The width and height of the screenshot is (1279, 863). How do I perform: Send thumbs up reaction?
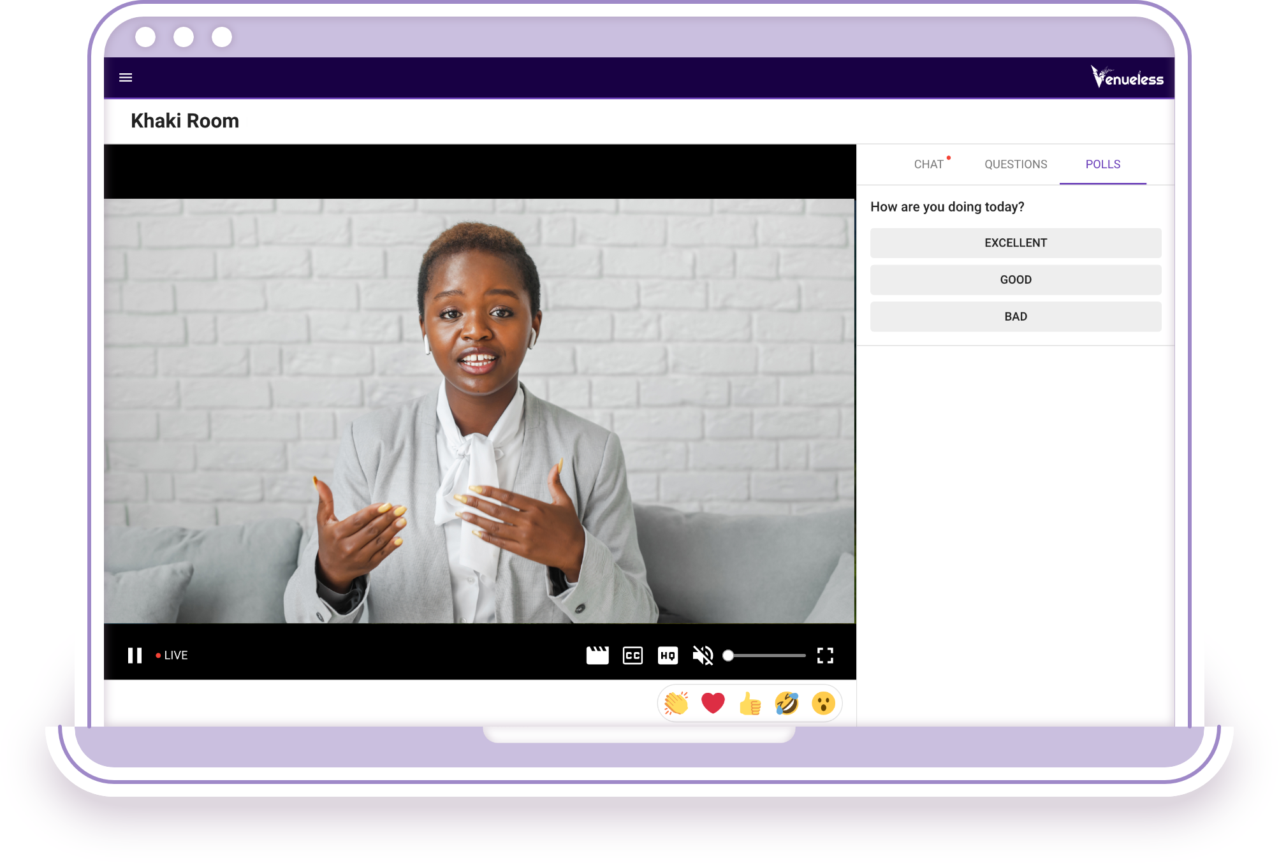(x=750, y=704)
